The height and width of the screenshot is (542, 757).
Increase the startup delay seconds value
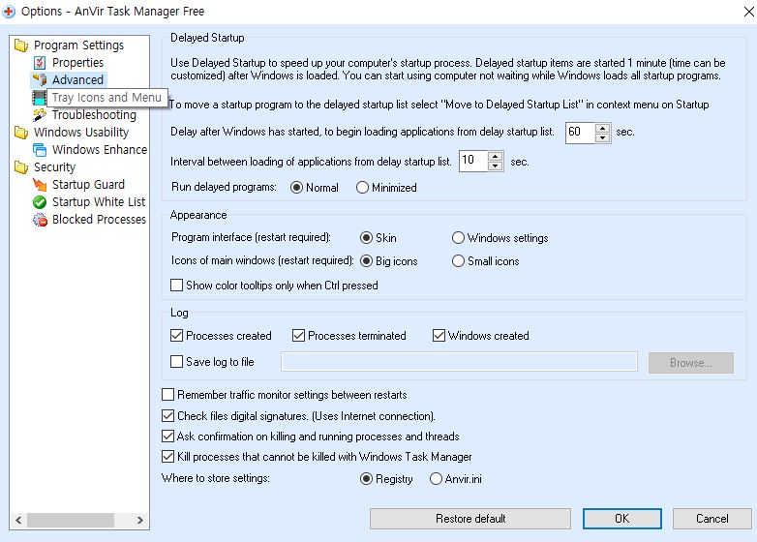pyautogui.click(x=602, y=129)
